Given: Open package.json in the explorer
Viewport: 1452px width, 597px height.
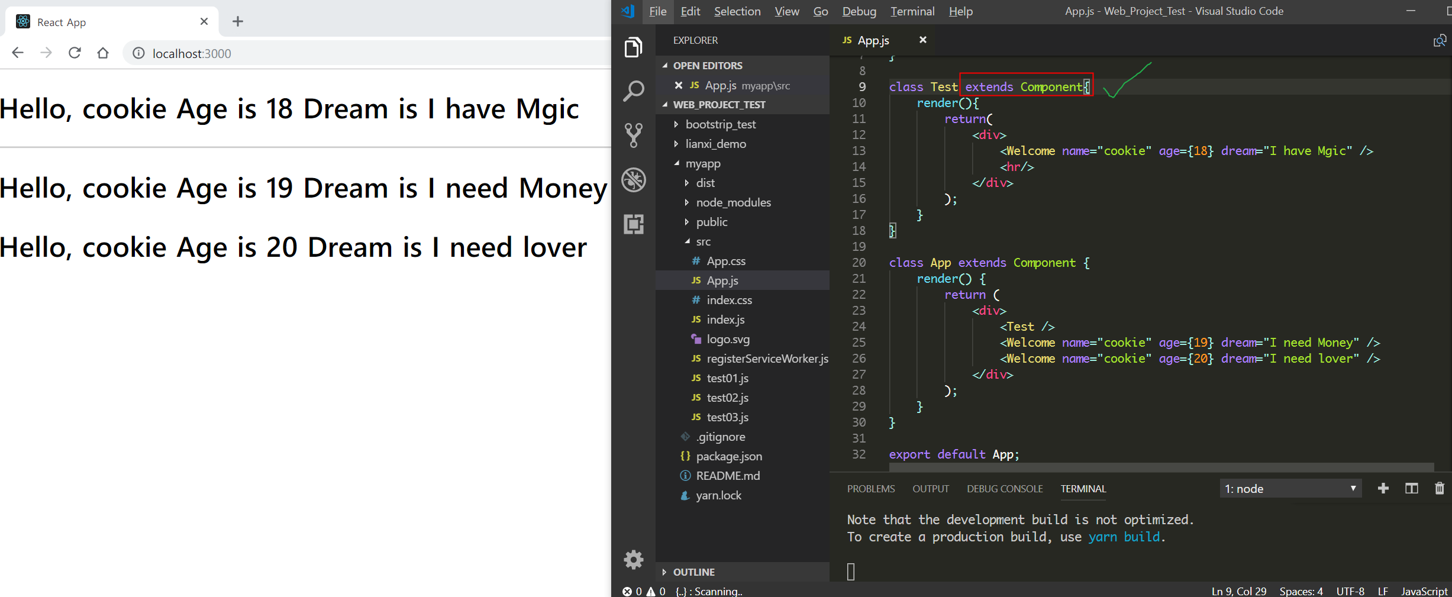Looking at the screenshot, I should tap(743, 456).
